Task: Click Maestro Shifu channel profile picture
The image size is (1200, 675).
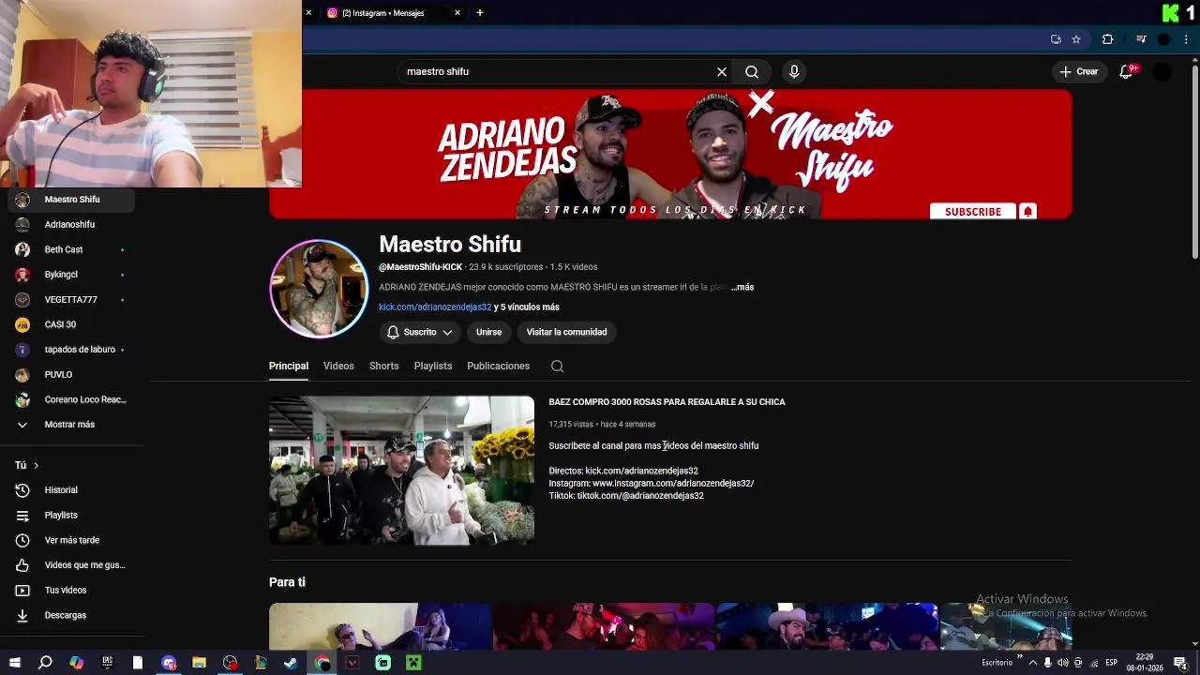Action: tap(319, 289)
